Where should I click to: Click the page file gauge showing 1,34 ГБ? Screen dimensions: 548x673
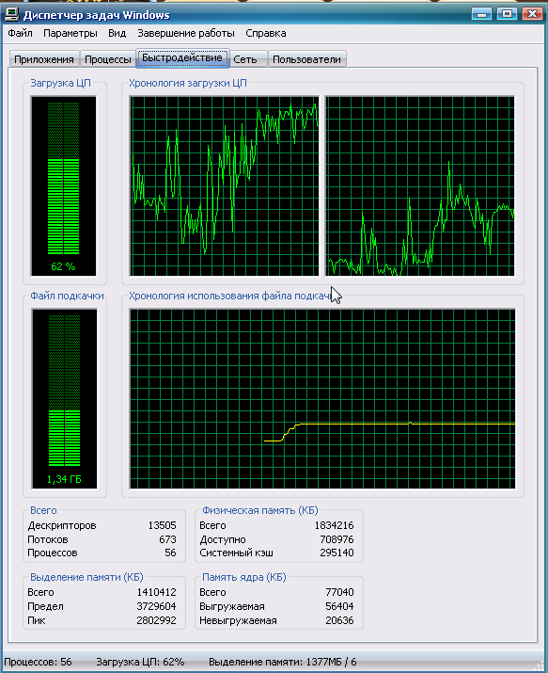pos(64,399)
